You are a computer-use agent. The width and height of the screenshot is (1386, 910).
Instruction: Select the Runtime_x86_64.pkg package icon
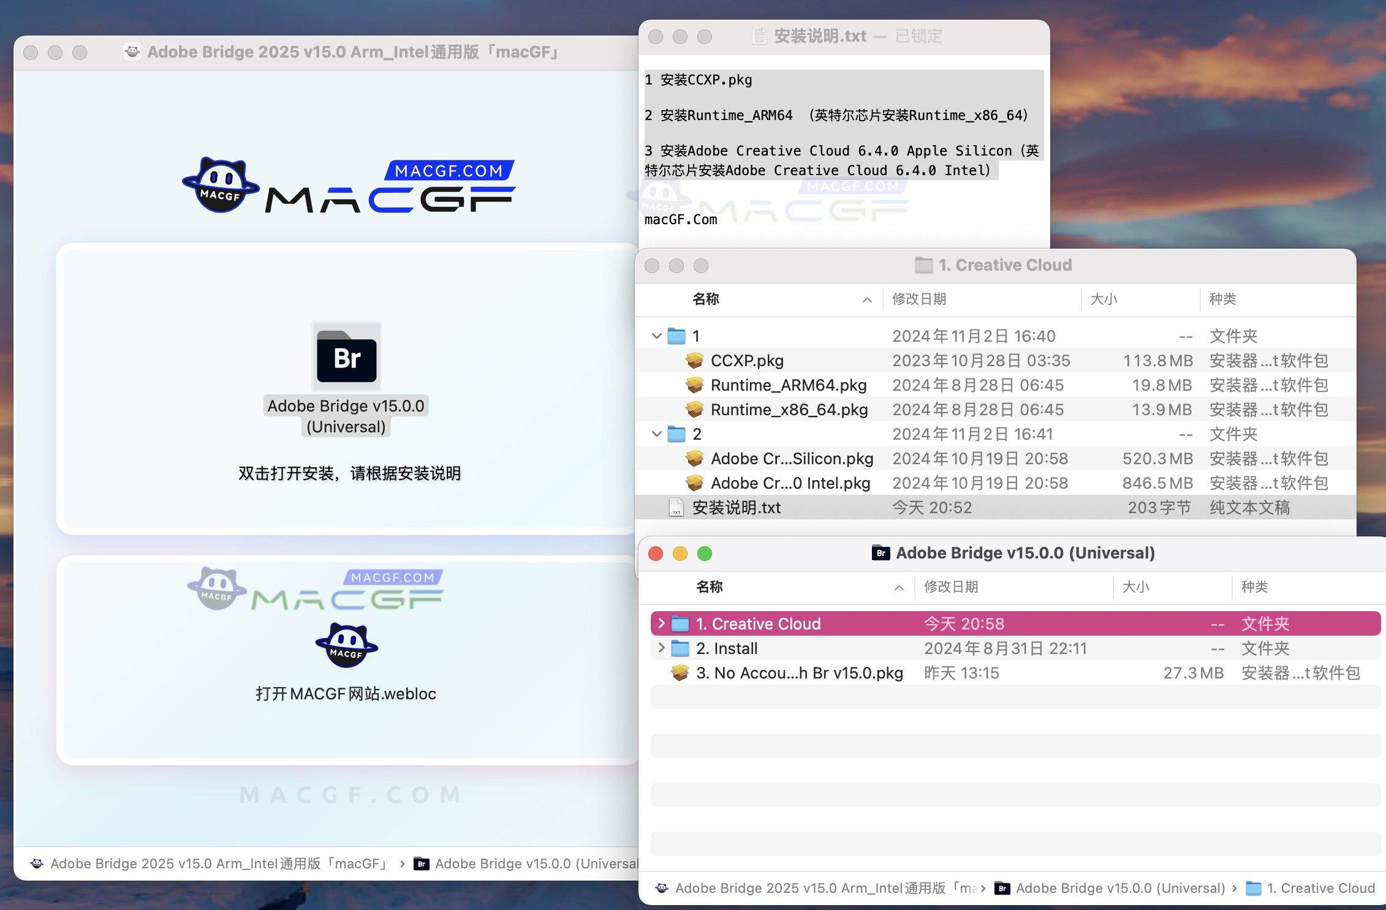[x=695, y=409]
